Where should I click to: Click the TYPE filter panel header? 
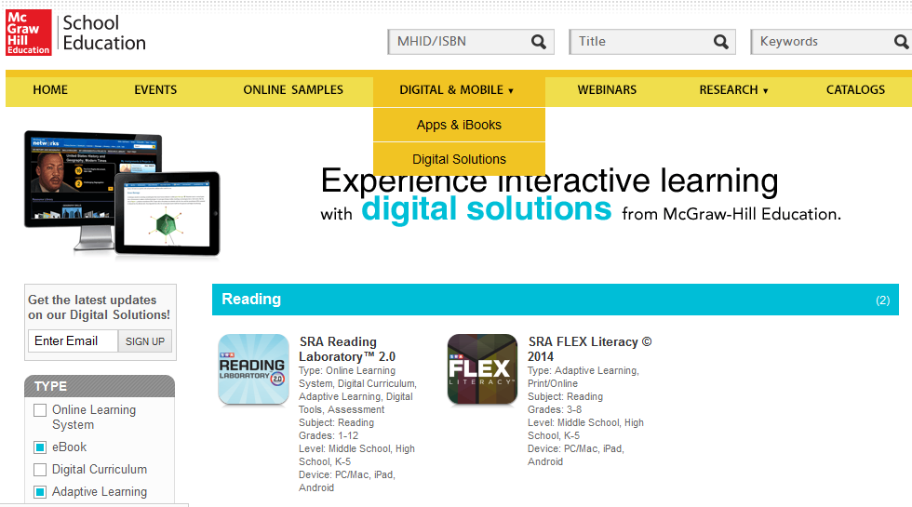coord(100,386)
